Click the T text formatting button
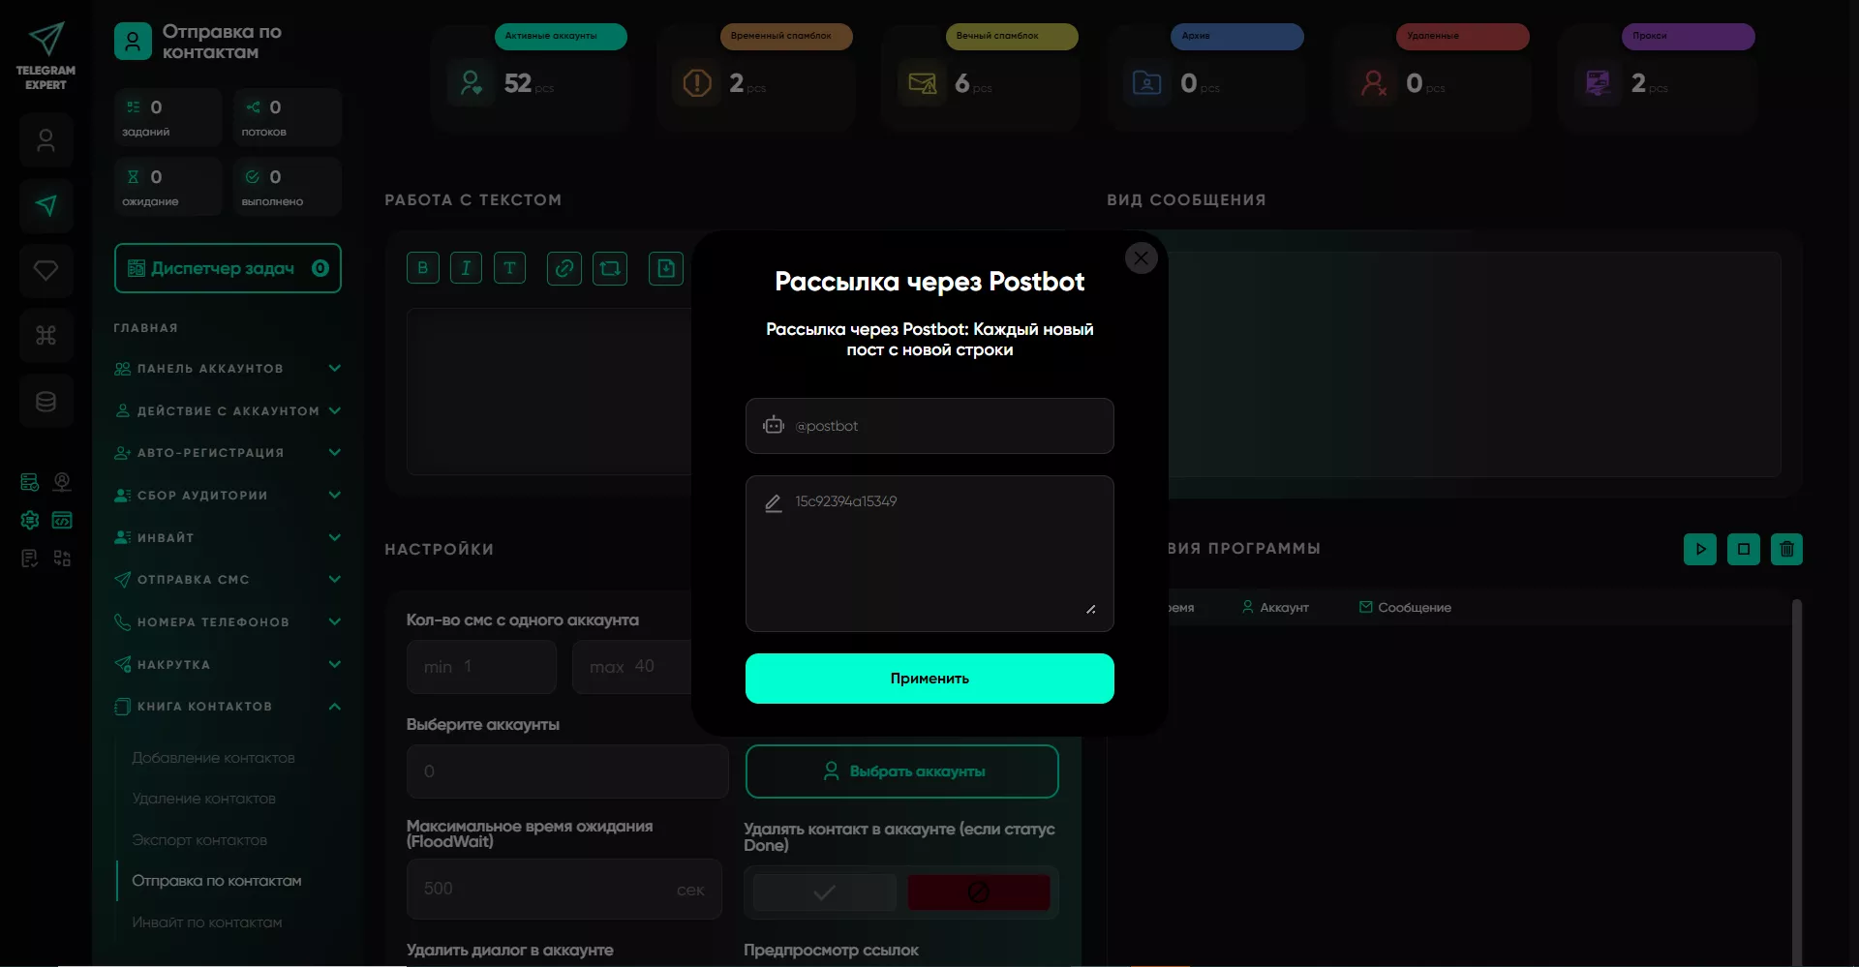The height and width of the screenshot is (967, 1859). coord(509,268)
